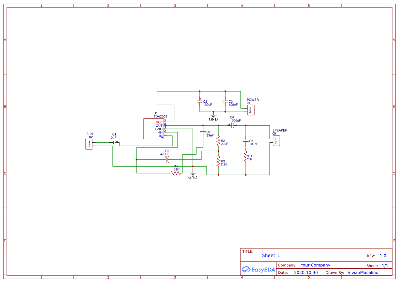The height and width of the screenshot is (283, 399).
Task: Click capacitor C4 1000uF symbol
Action: pos(232,126)
